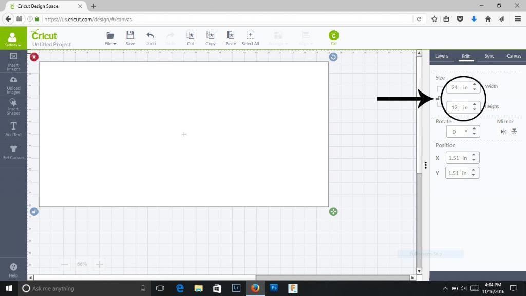Open the Set Canvas option
Image resolution: width=526 pixels, height=296 pixels.
pos(13,152)
